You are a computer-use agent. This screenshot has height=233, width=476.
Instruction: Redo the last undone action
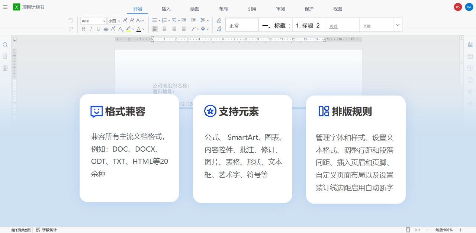tap(71, 29)
